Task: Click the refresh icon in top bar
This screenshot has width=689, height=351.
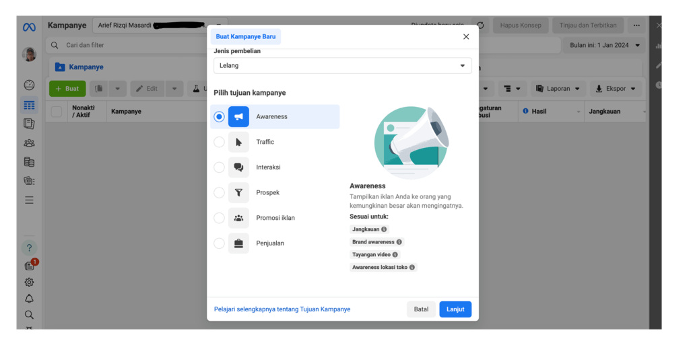Action: point(480,26)
